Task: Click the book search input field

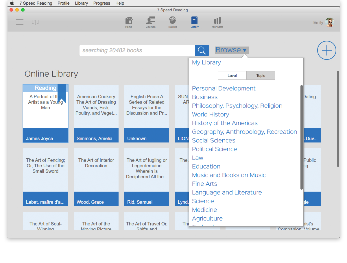Action: (137, 50)
